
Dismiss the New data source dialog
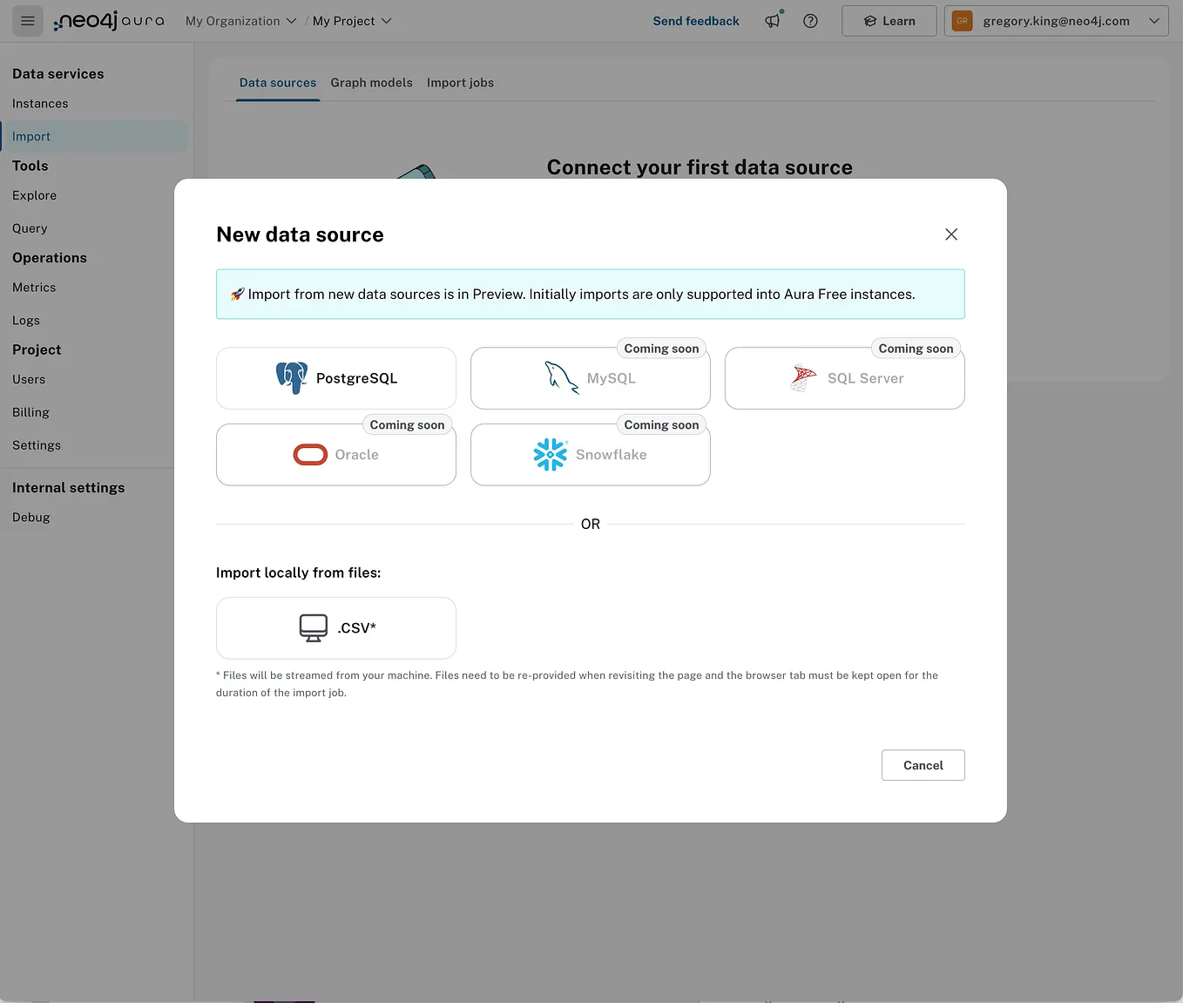(x=950, y=234)
